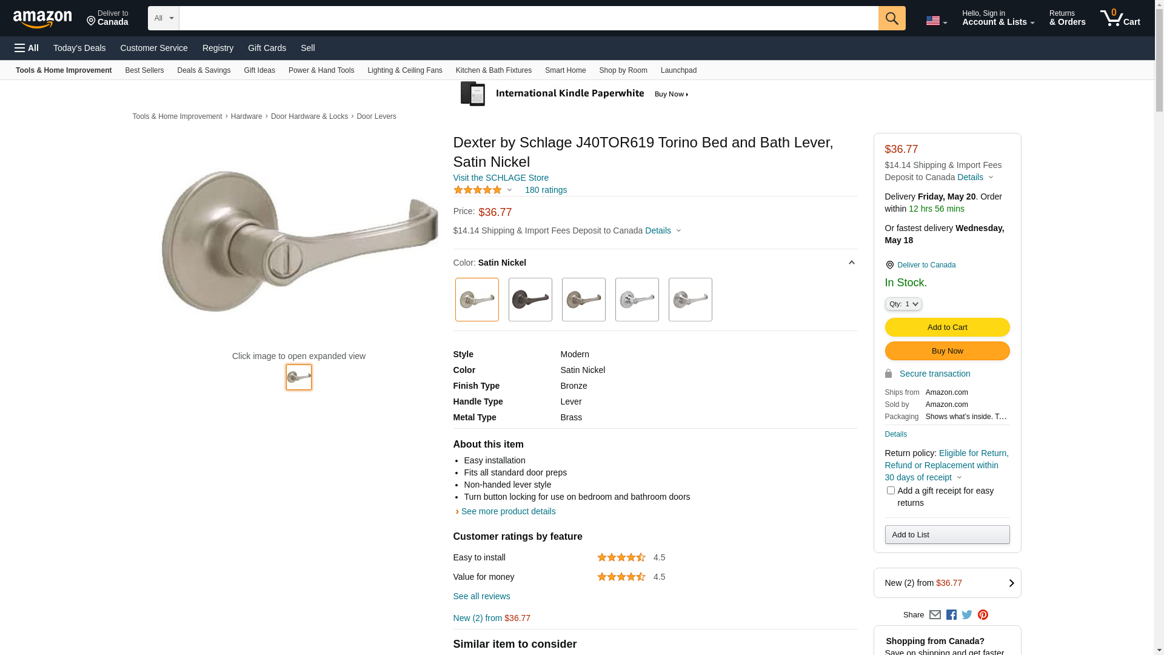Visit the SCHLAGE Store link
1164x655 pixels.
tap(501, 178)
